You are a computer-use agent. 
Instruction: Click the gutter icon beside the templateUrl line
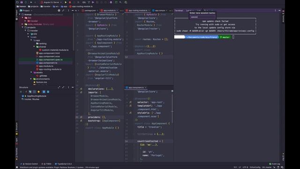point(130,106)
